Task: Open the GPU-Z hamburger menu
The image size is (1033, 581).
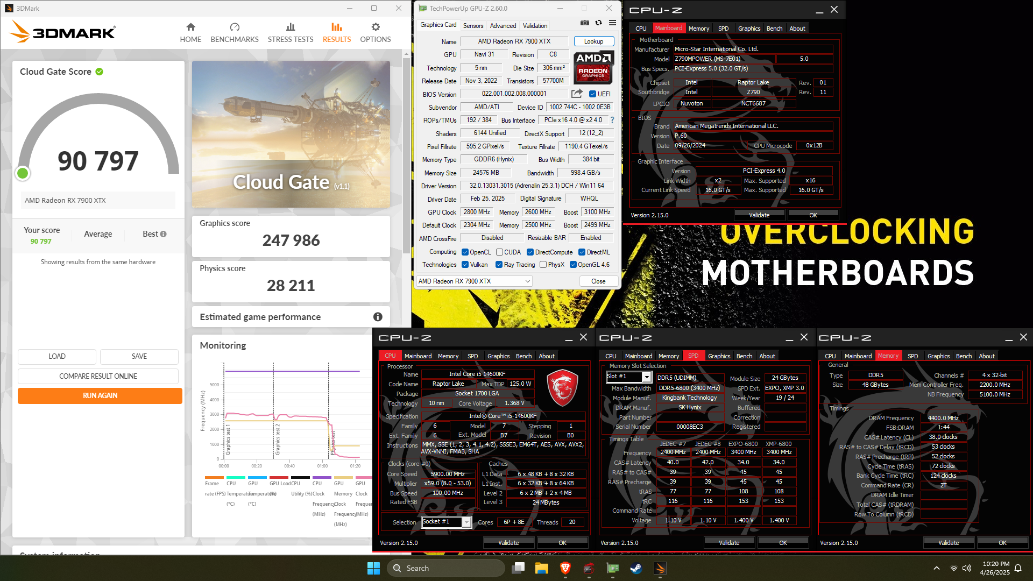Action: 612,23
